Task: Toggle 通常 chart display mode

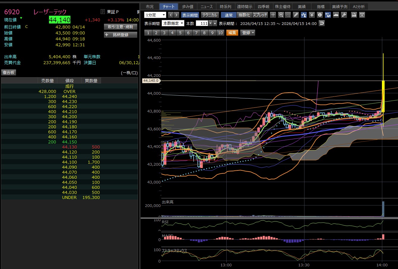Action: pyautogui.click(x=229, y=15)
